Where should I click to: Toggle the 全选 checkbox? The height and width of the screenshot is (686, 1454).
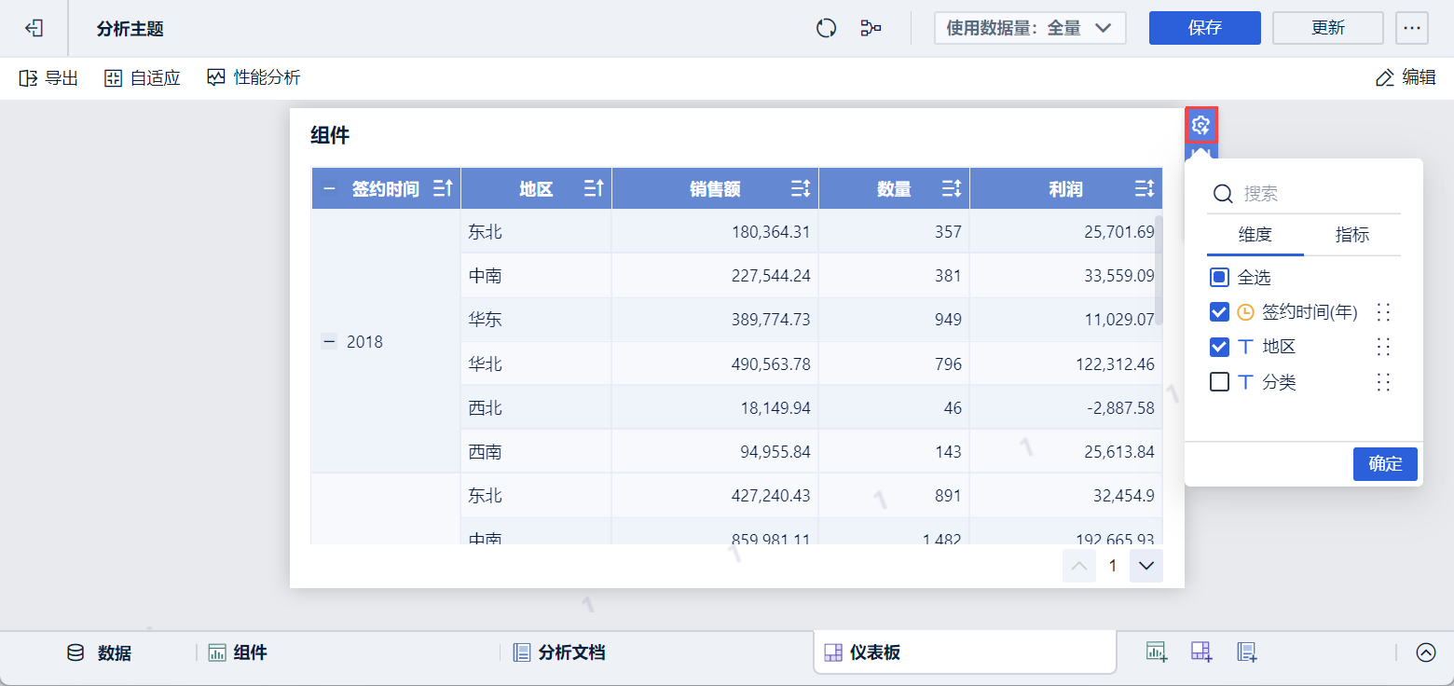pos(1219,277)
